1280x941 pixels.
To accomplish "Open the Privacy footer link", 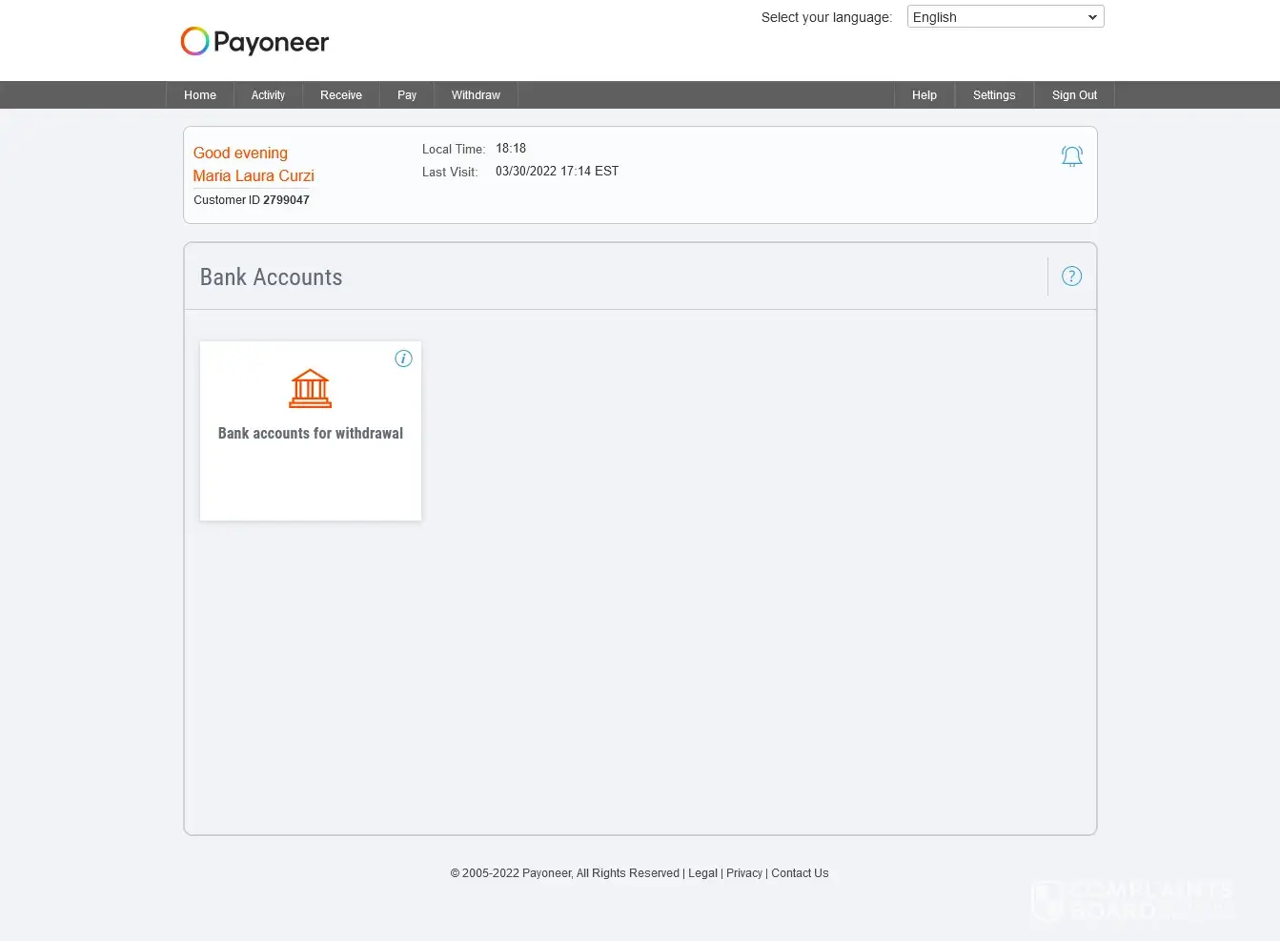I will point(744,873).
